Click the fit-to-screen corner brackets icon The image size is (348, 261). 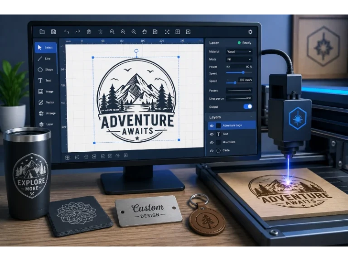(x=167, y=32)
